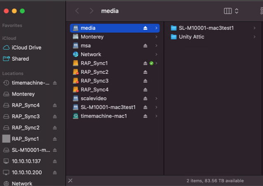This screenshot has height=186, width=263.
Task: Open the view options up-down chevron
Action: [237, 11]
